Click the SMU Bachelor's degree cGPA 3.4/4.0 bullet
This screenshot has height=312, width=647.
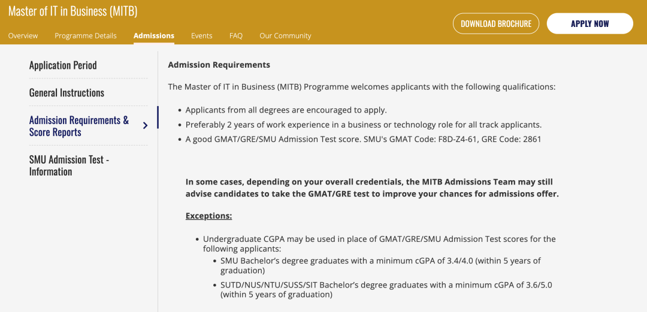pos(380,266)
